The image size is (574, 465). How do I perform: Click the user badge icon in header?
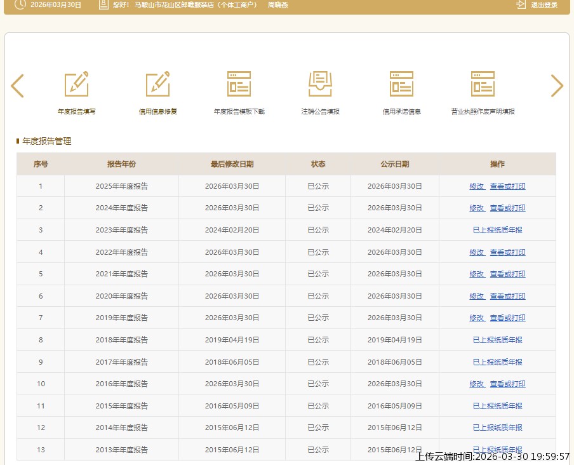point(103,4)
